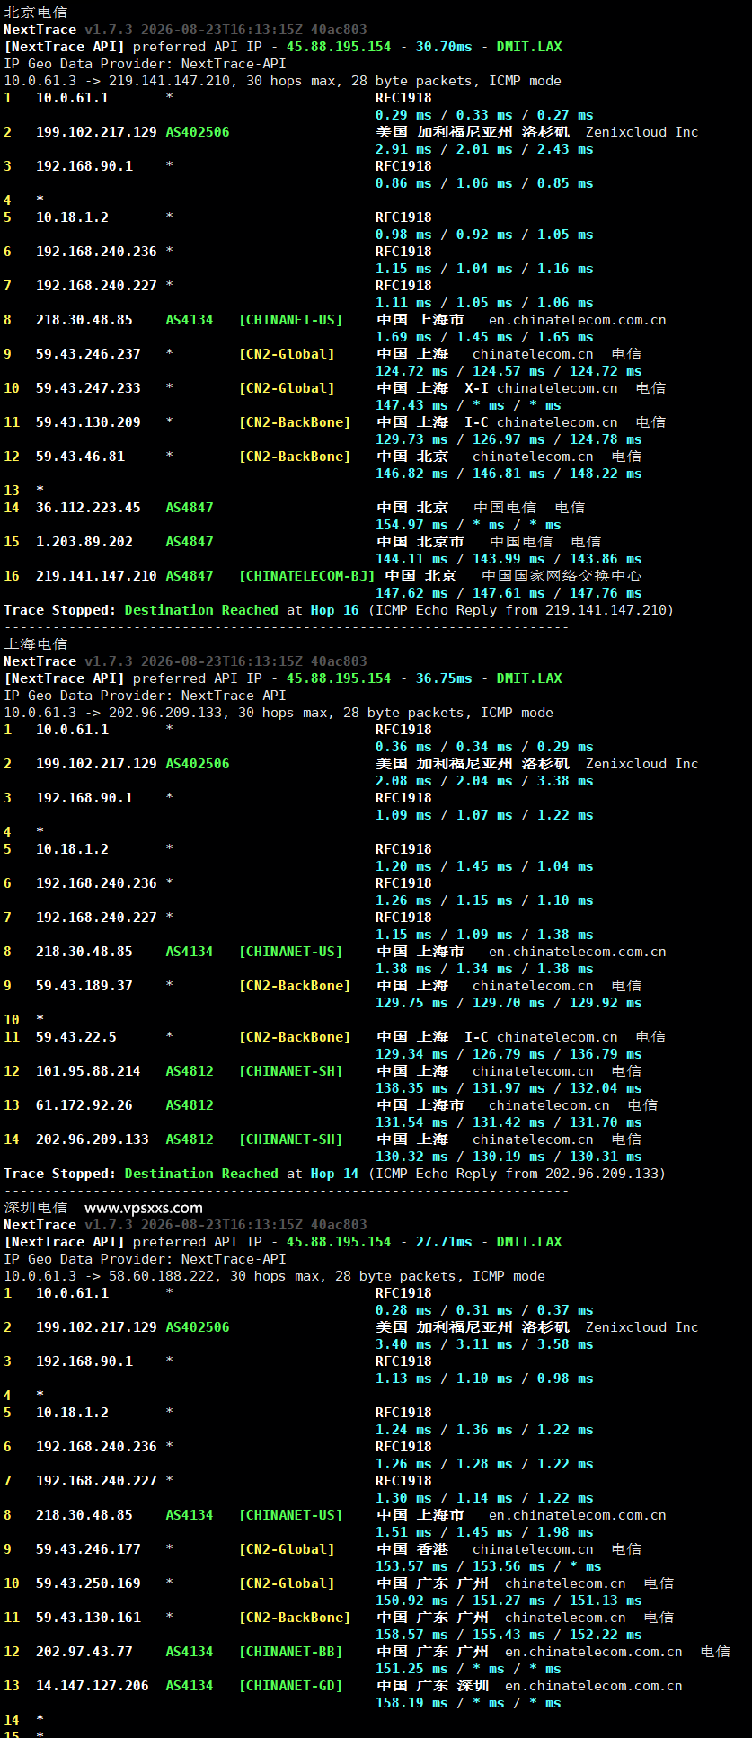Image resolution: width=752 pixels, height=1738 pixels.
Task: Click AS4847 next to 36.112.223.45
Action: point(190,508)
